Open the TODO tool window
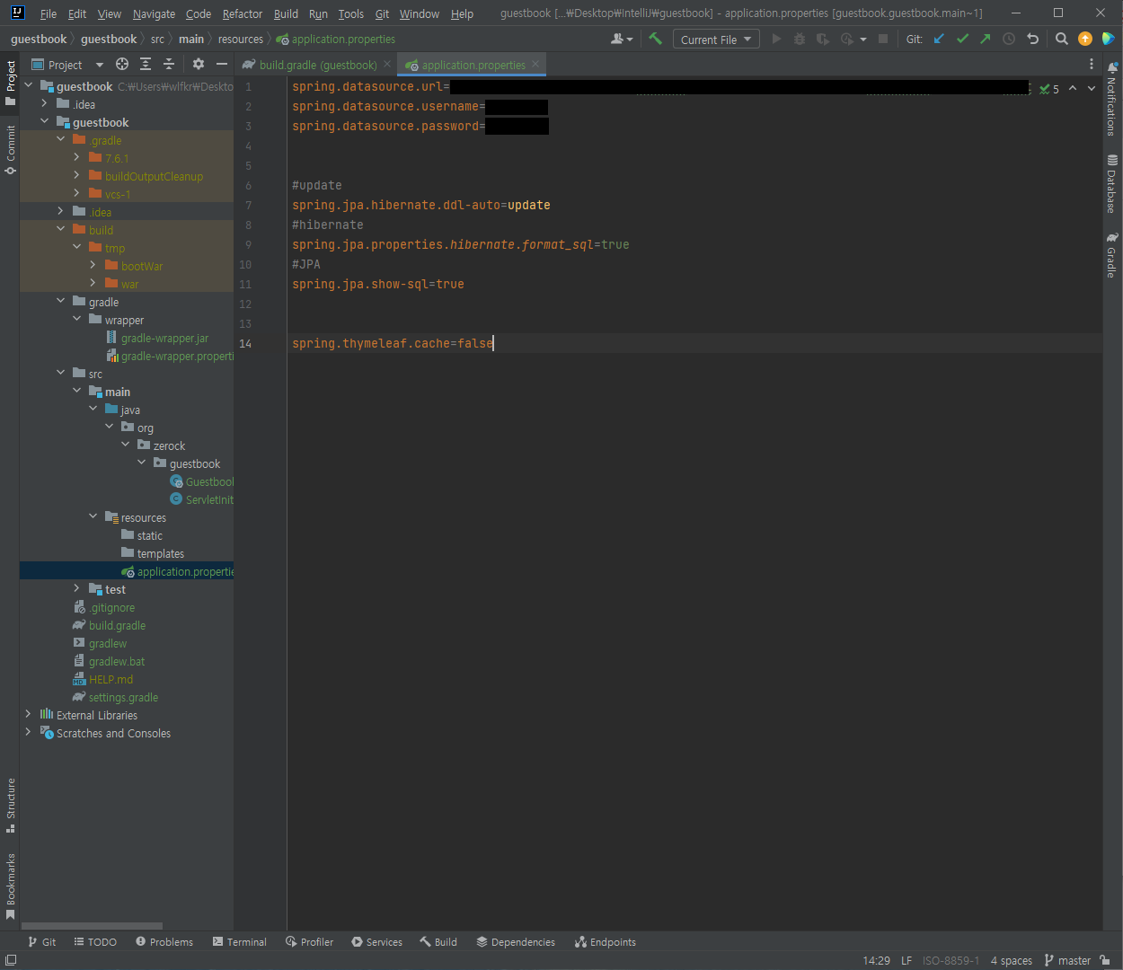The height and width of the screenshot is (970, 1123). click(x=95, y=942)
